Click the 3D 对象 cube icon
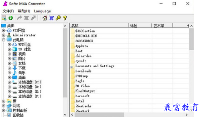Screen dimensions: 201x117 pos(15,49)
